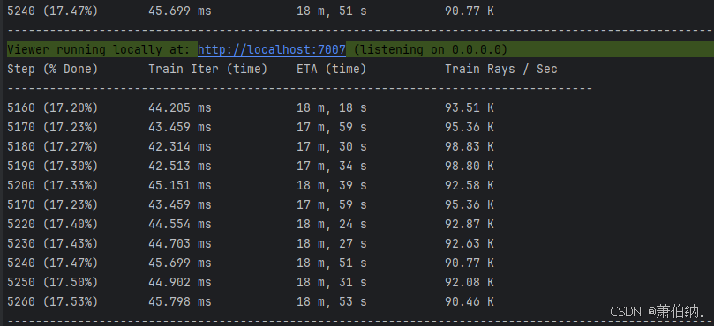The image size is (714, 326).
Task: Select step '5200 (17.33%)' in the log
Action: click(52, 186)
